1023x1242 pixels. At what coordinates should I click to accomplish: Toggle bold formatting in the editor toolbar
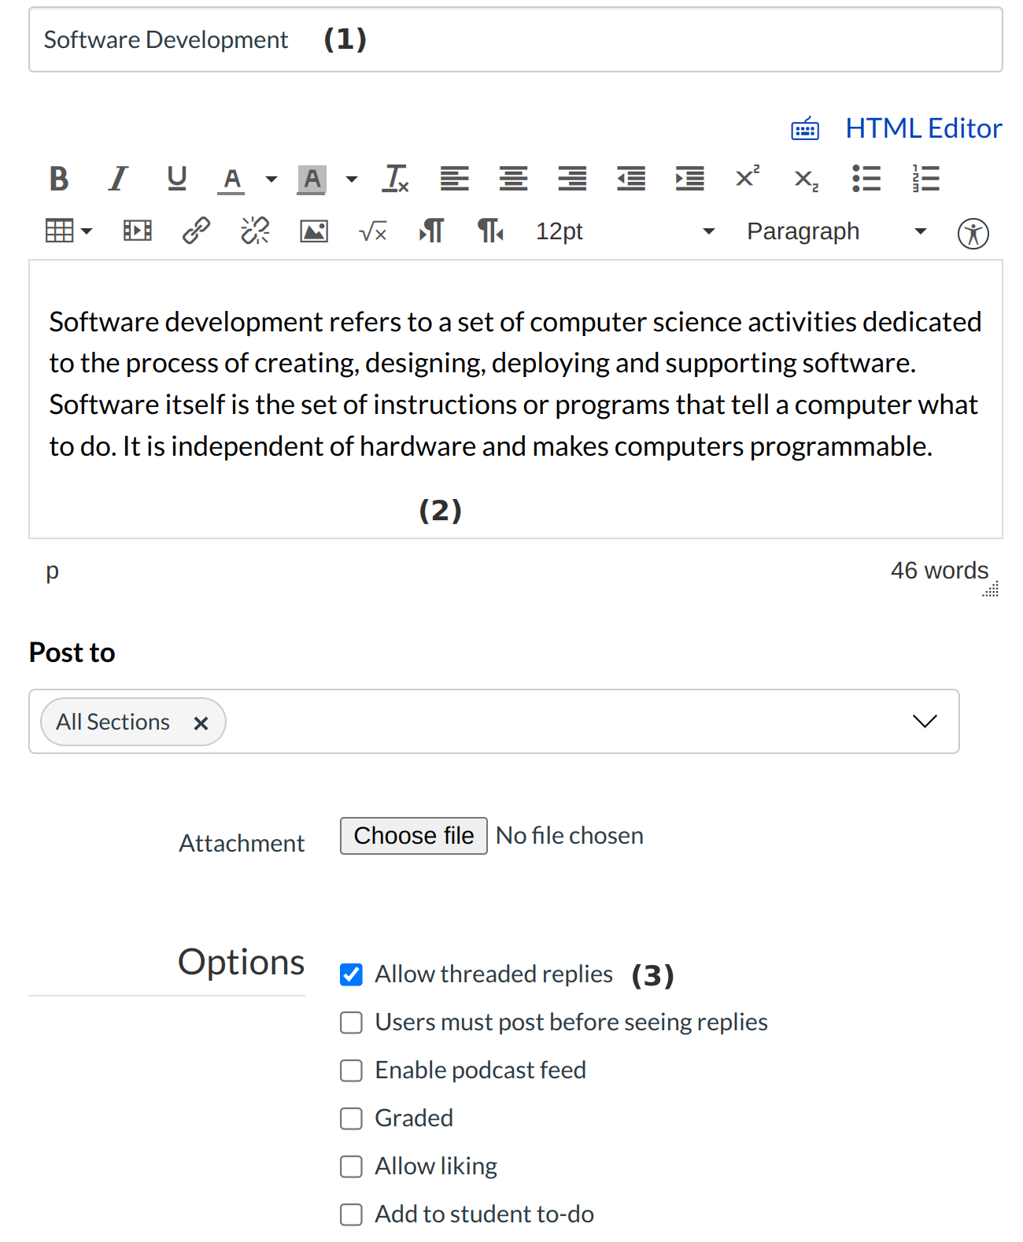click(x=59, y=179)
